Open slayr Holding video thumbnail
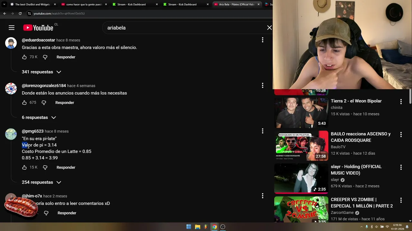The height and width of the screenshot is (231, 412). click(x=301, y=178)
